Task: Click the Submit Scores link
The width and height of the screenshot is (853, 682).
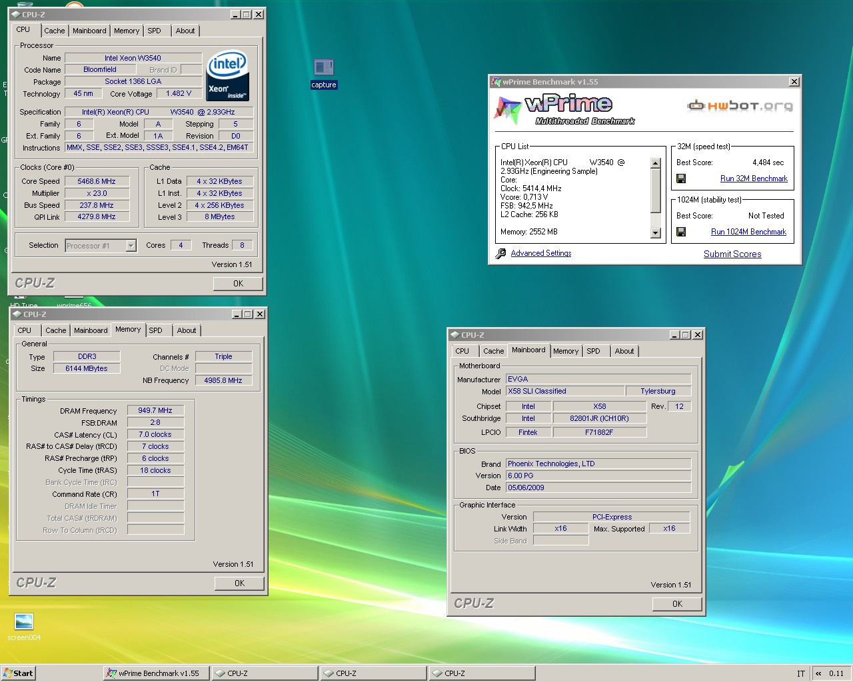Action: 732,254
